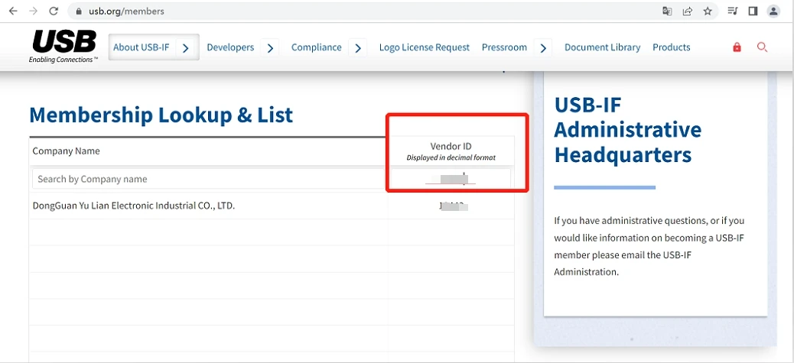Open the Compliance menu item
The image size is (794, 363).
[317, 47]
